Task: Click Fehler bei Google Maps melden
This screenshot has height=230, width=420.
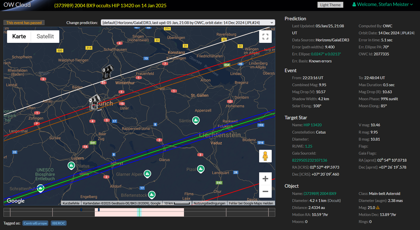Action: coord(251,203)
